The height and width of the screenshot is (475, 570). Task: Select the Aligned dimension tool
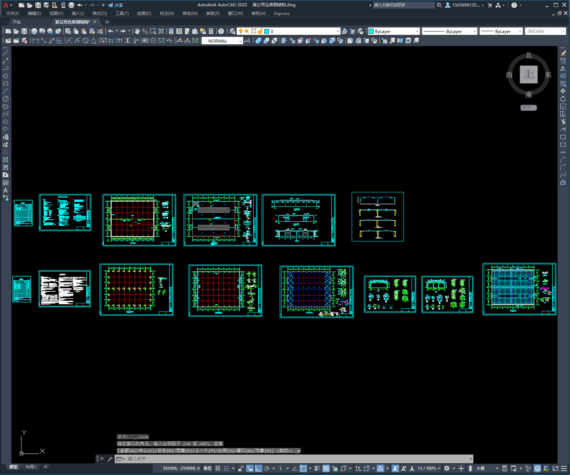pyautogui.click(x=44, y=41)
